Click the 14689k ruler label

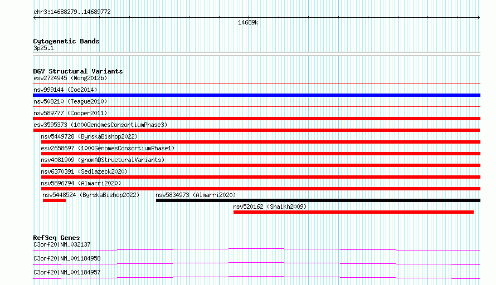pyautogui.click(x=248, y=23)
